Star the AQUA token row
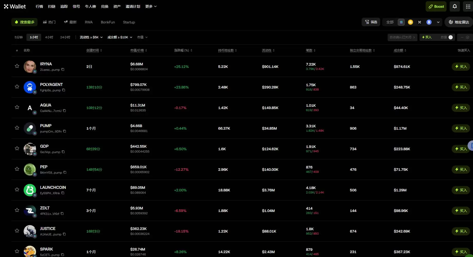This screenshot has height=257, width=473. coord(17,107)
